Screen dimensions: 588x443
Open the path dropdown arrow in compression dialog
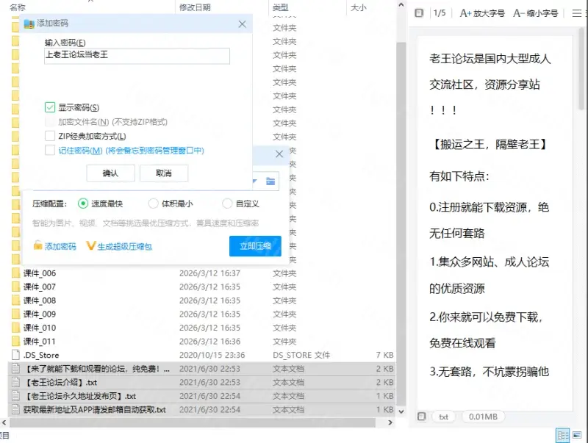click(254, 181)
